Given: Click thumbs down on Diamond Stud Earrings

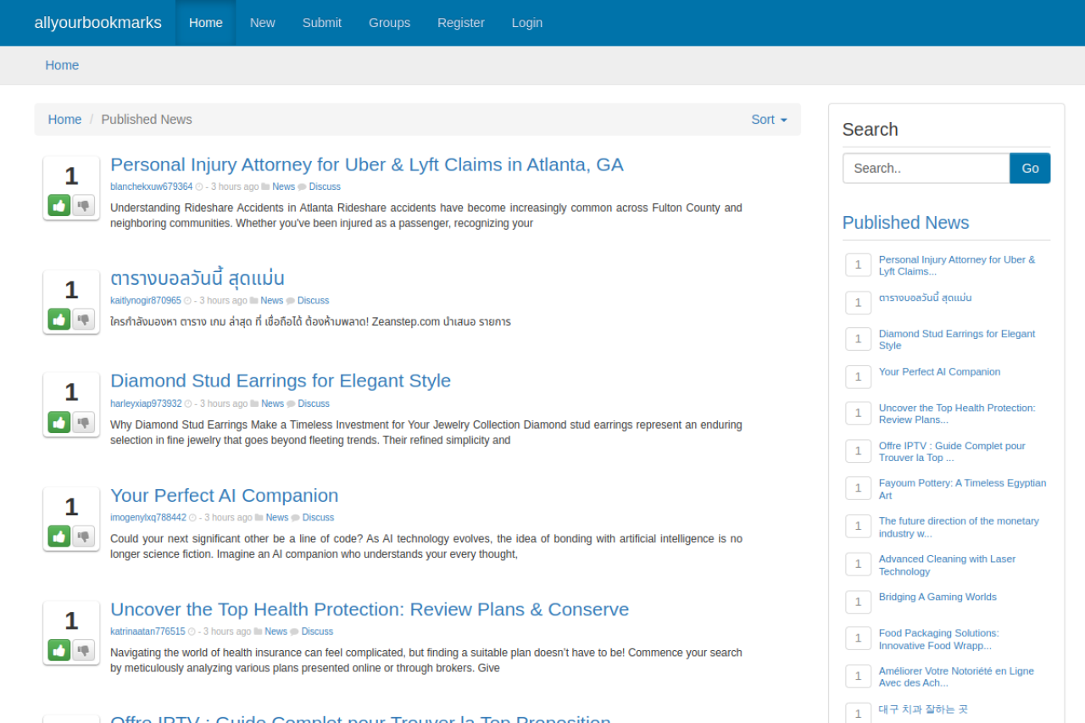Looking at the screenshot, I should pyautogui.click(x=83, y=422).
